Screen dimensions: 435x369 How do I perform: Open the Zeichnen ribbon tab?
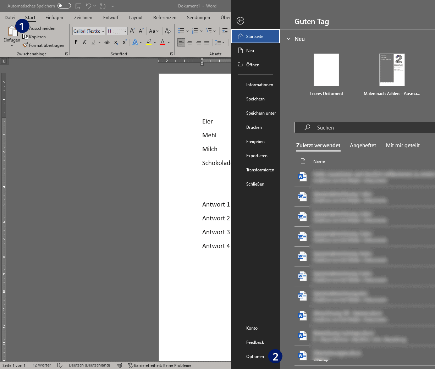83,17
